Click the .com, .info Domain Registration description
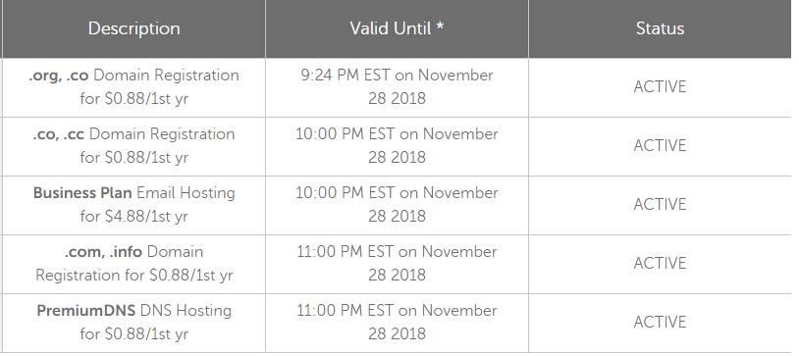Viewport: 799px width, 356px height. point(134,263)
